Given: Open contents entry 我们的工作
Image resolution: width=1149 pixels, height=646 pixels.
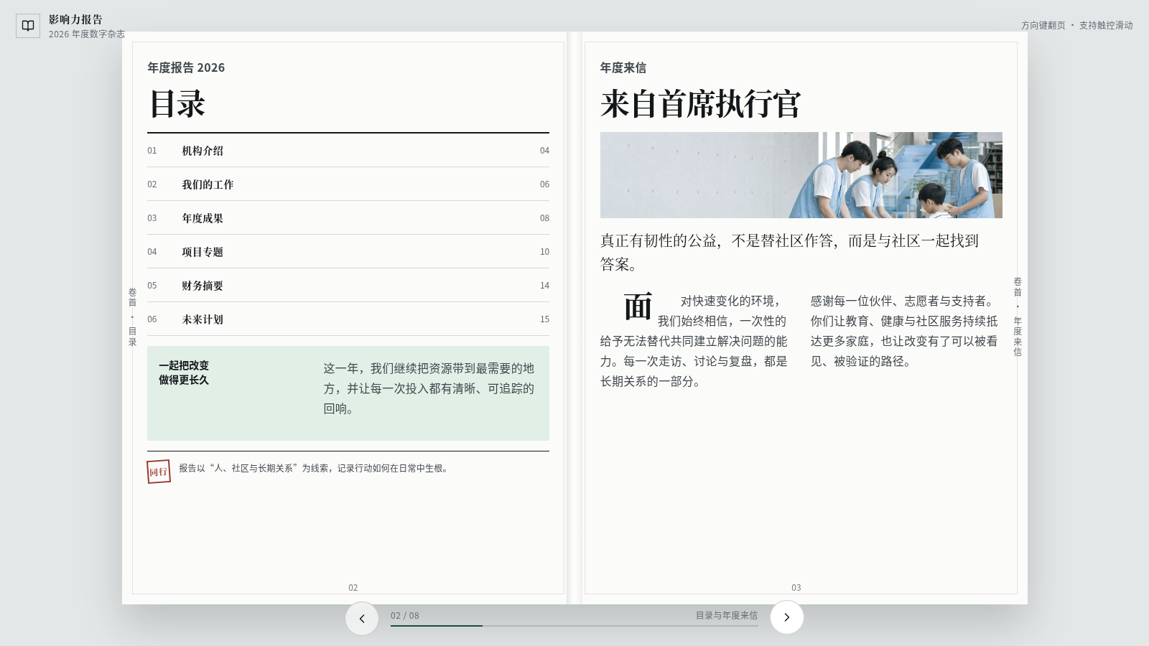Looking at the screenshot, I should click(348, 184).
